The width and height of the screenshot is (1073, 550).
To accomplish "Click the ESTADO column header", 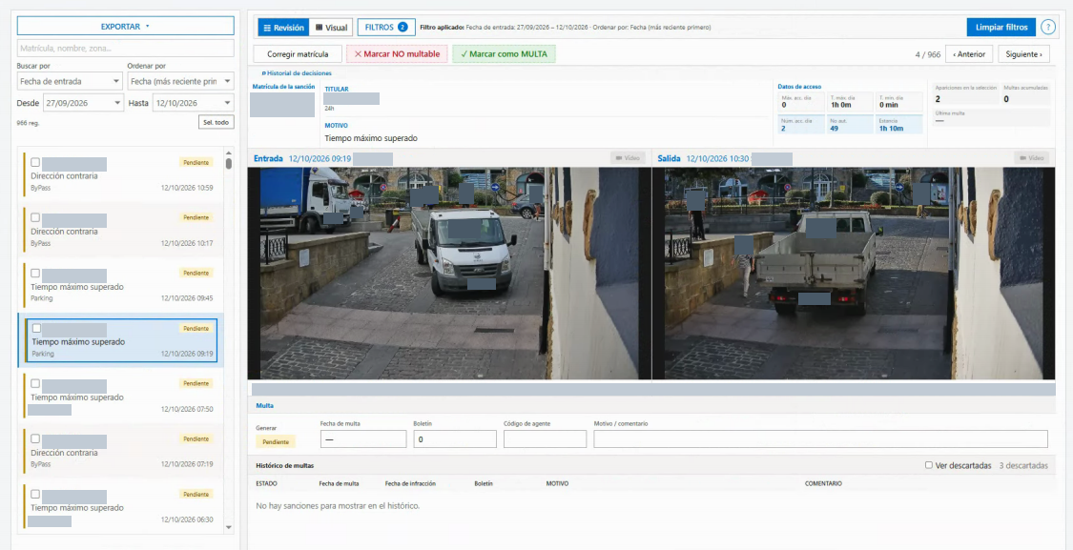I will click(266, 483).
